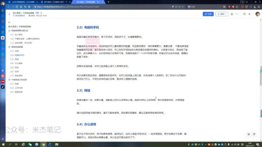Open File Explorer from the taskbar

(x=57, y=144)
